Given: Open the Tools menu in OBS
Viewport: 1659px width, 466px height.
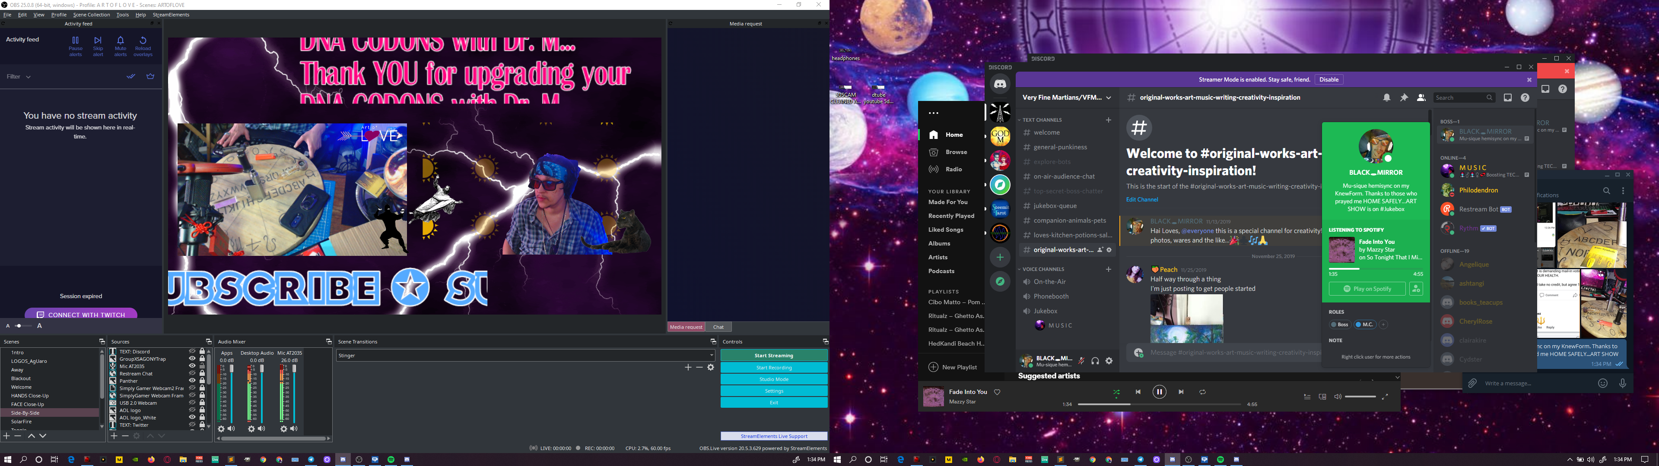Looking at the screenshot, I should click(x=122, y=15).
